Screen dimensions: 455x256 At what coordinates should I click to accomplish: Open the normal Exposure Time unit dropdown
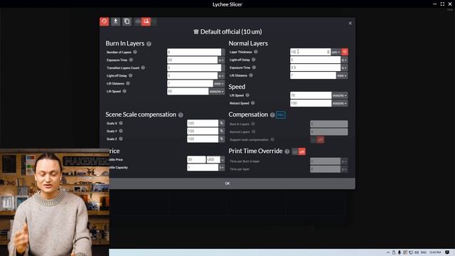(x=344, y=68)
